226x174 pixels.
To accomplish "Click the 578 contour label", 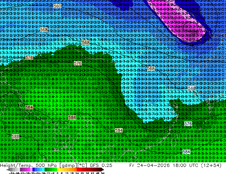I will (29, 58).
